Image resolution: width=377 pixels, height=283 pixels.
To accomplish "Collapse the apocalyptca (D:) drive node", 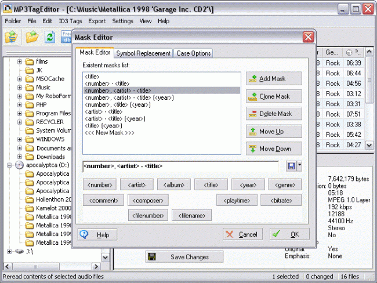I will [9, 165].
